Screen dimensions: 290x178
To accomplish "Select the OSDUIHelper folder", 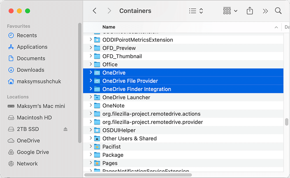I will 183,130.
